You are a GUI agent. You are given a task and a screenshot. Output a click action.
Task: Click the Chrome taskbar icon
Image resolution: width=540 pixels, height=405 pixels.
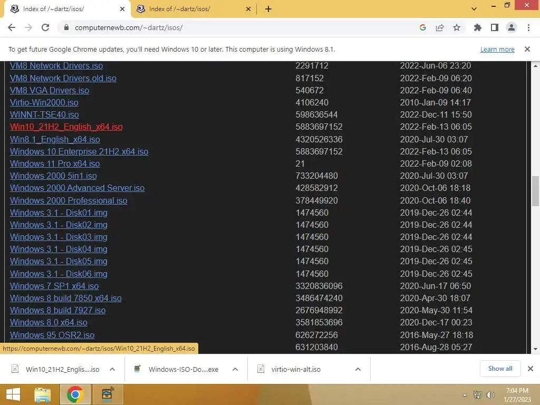(x=75, y=394)
